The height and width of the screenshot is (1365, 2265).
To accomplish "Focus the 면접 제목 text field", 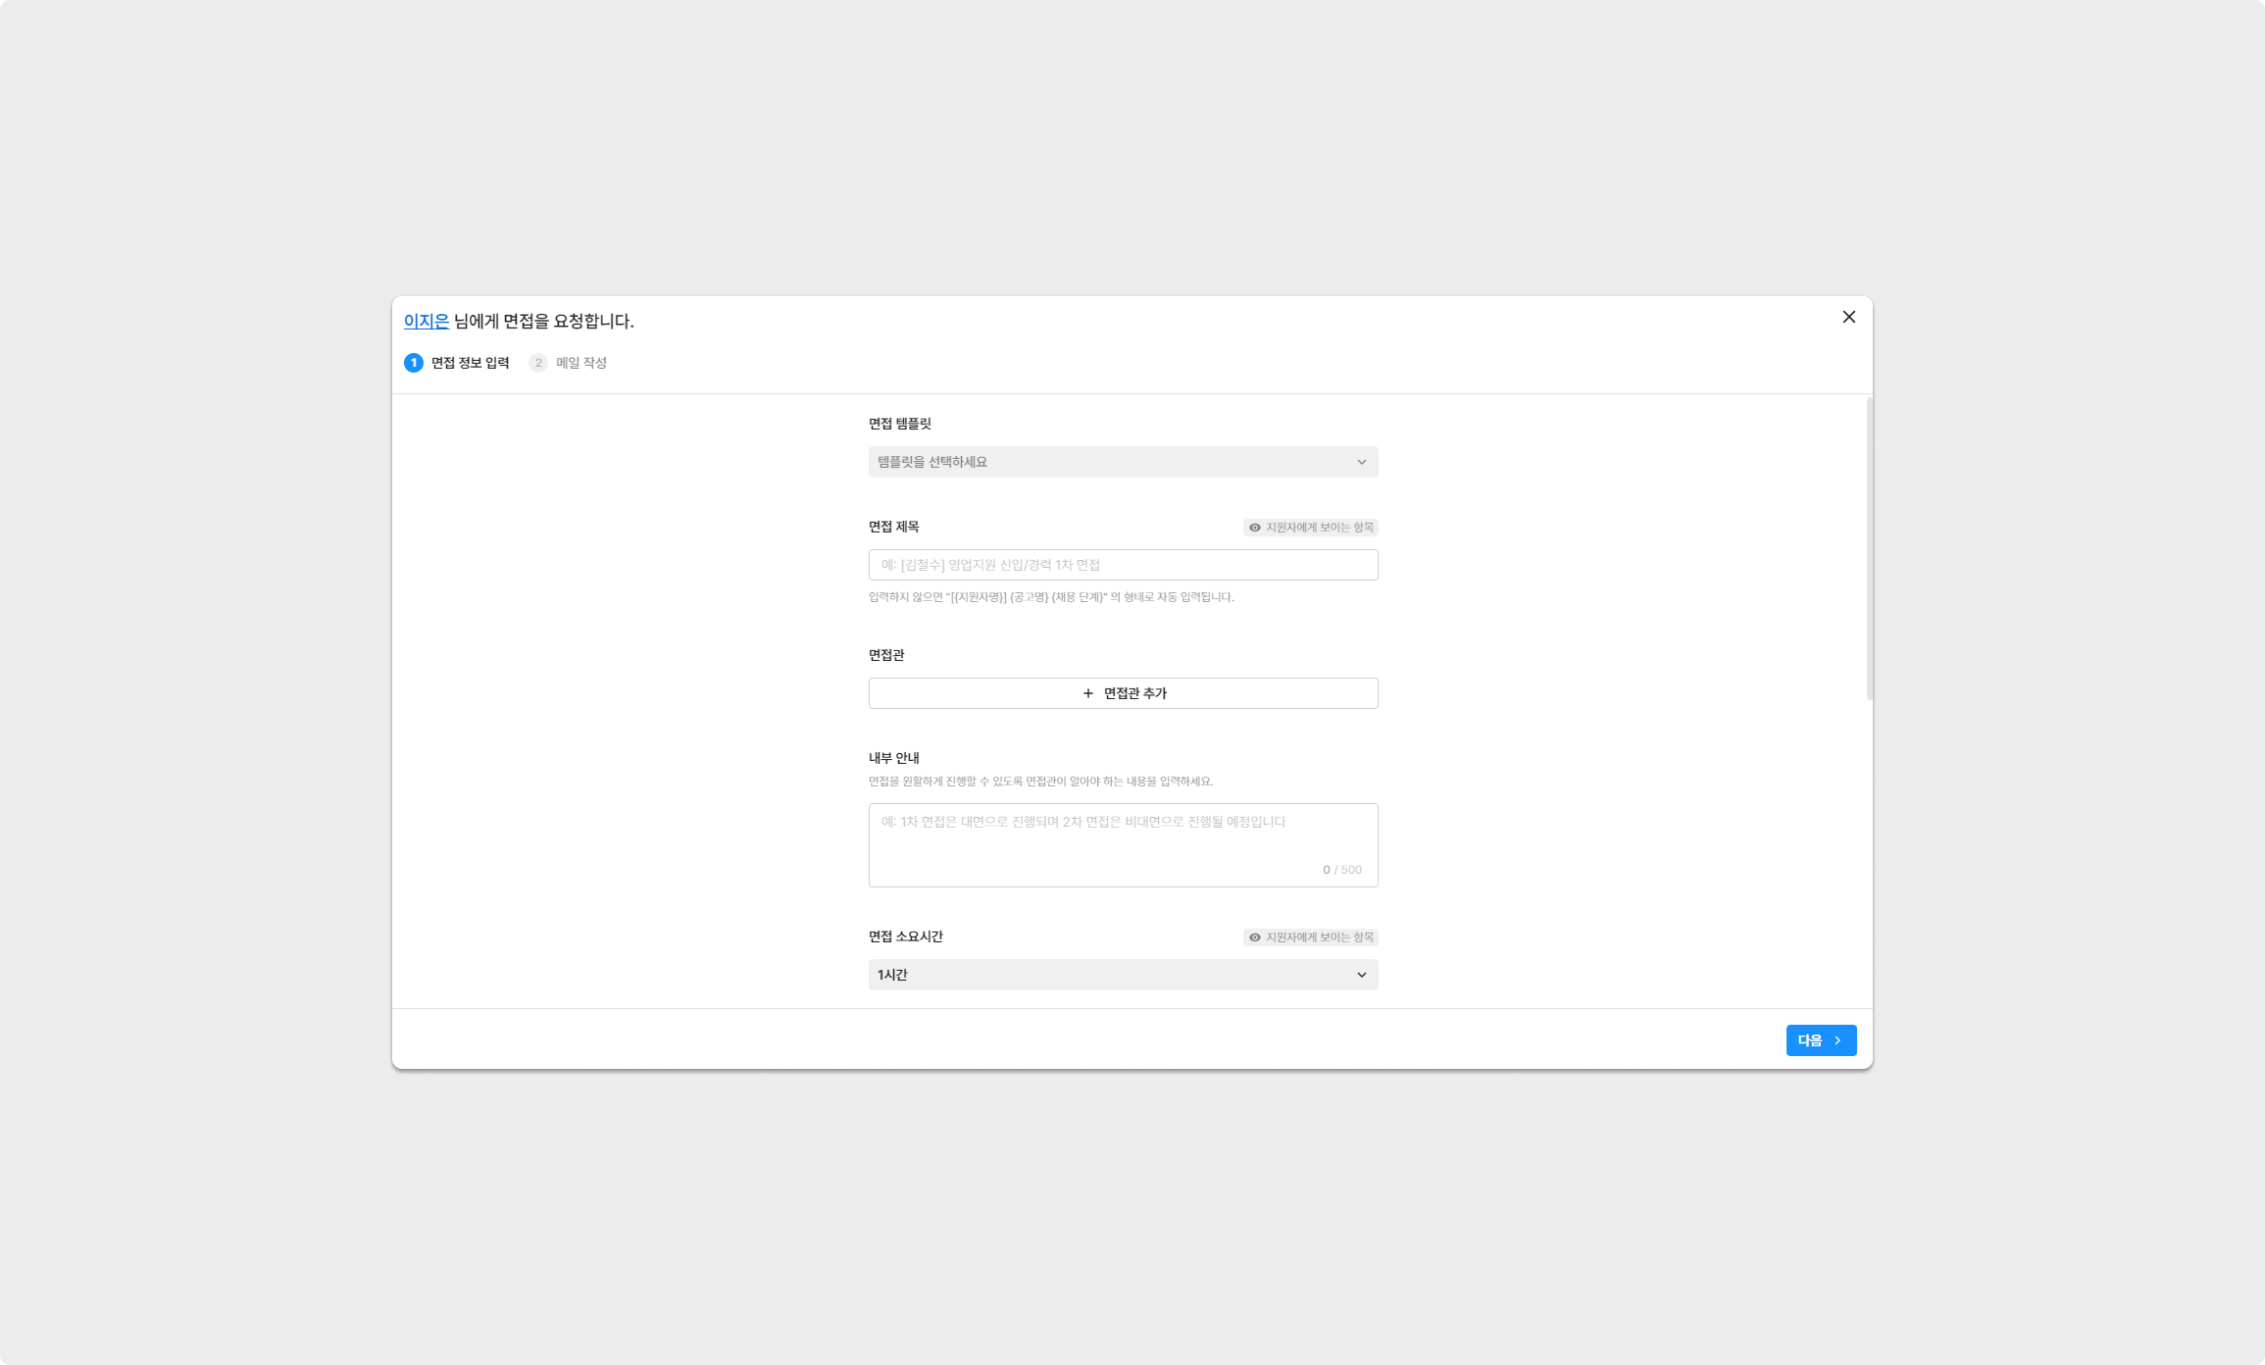I will coord(1123,565).
